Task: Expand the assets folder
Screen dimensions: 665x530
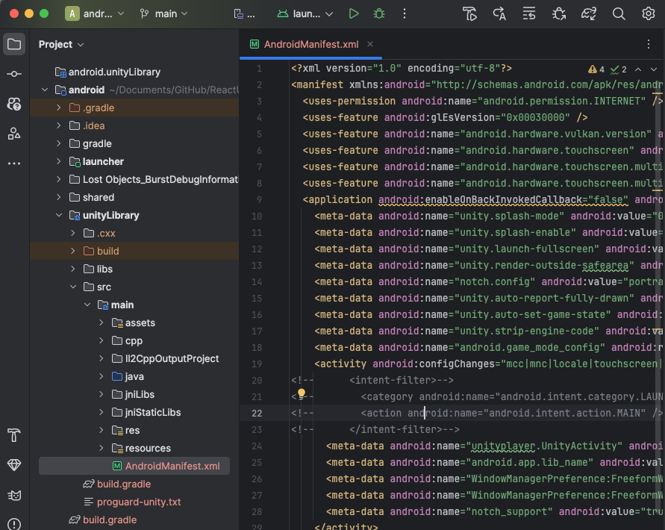Action: (102, 322)
